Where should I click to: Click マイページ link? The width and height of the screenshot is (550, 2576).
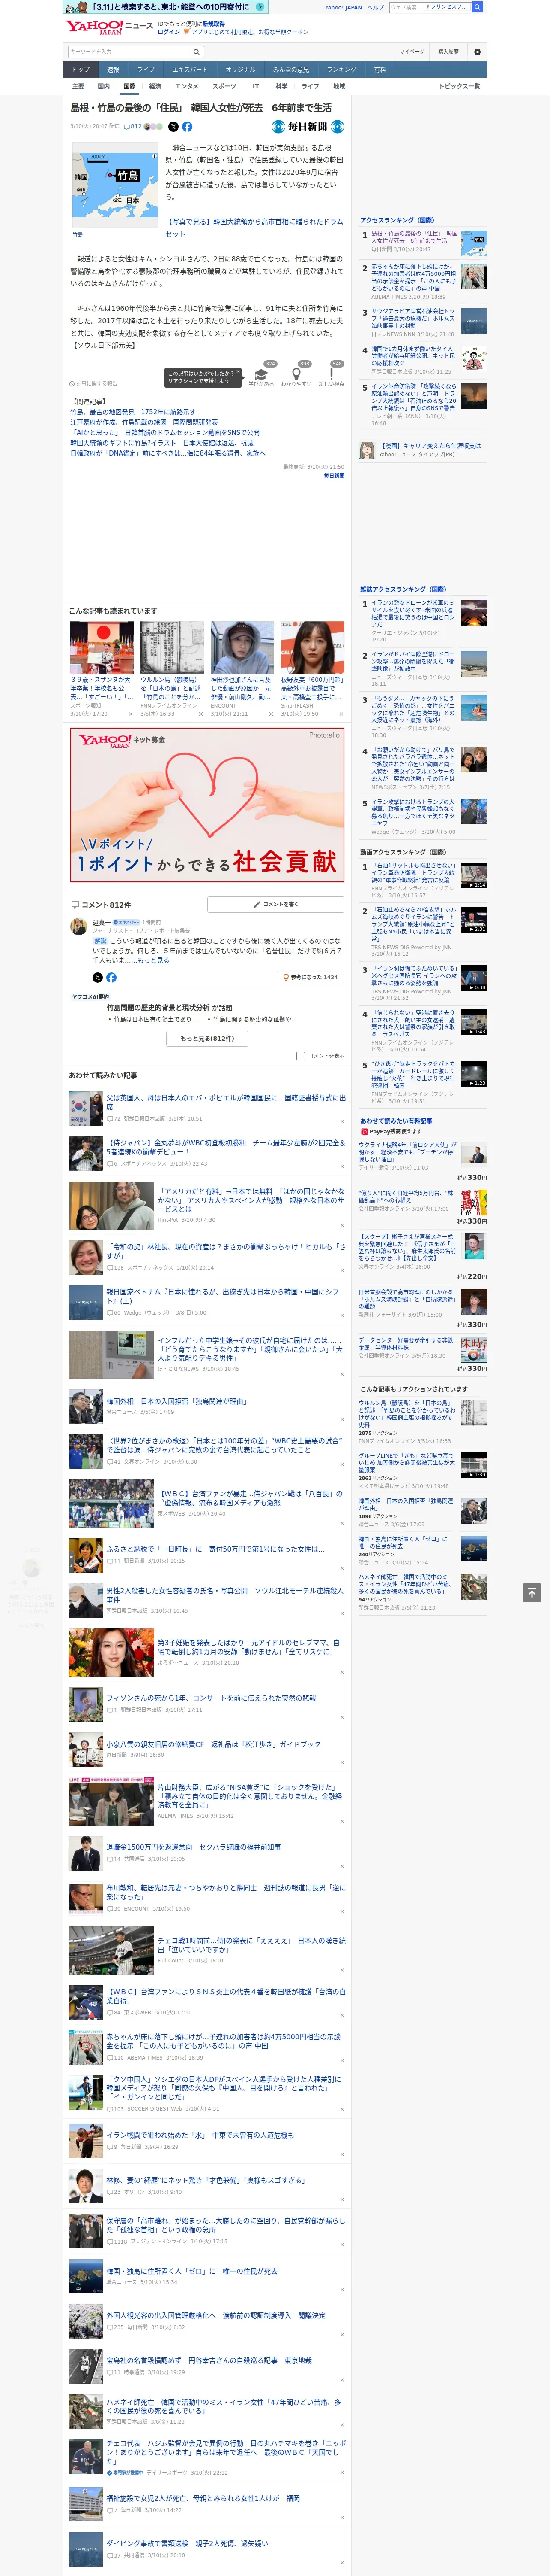coord(412,52)
